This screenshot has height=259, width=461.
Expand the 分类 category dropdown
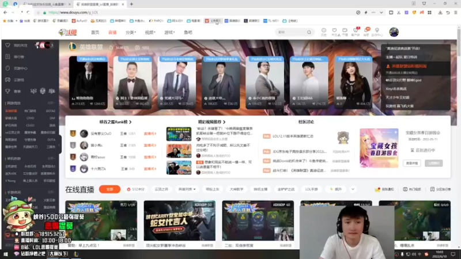(x=131, y=32)
